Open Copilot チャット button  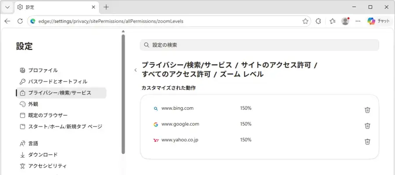378,21
